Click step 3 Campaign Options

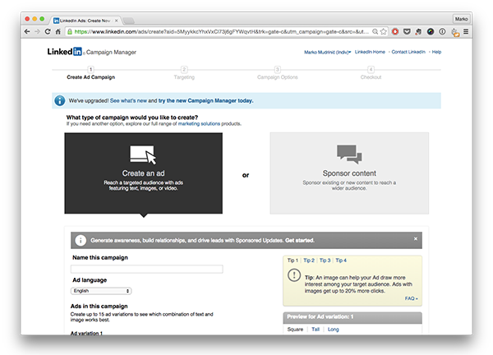click(278, 74)
